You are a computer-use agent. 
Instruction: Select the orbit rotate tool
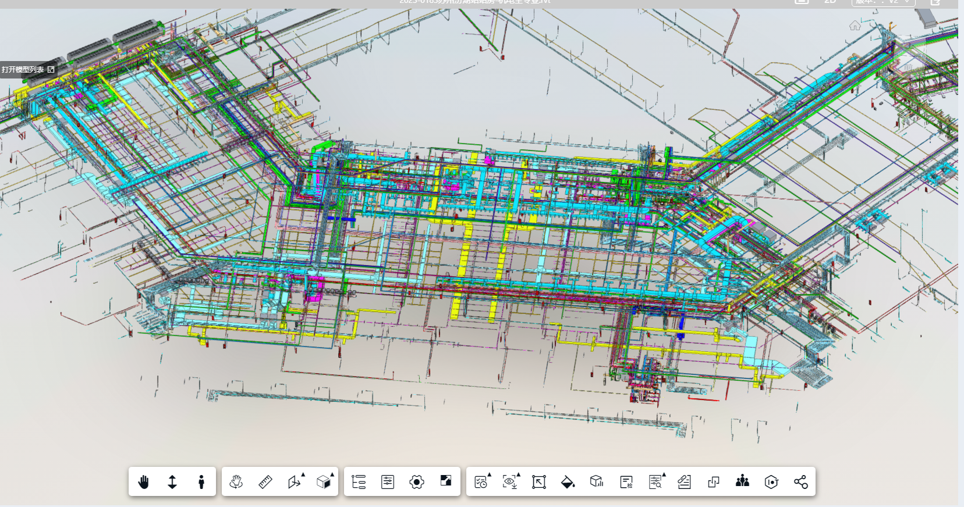(236, 482)
